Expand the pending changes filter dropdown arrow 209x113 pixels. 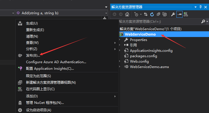coord(141,14)
